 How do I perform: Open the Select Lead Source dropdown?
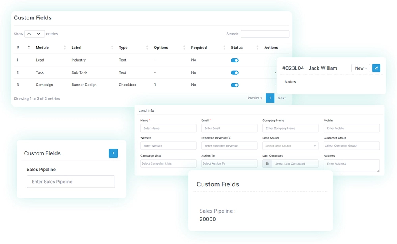coord(290,146)
